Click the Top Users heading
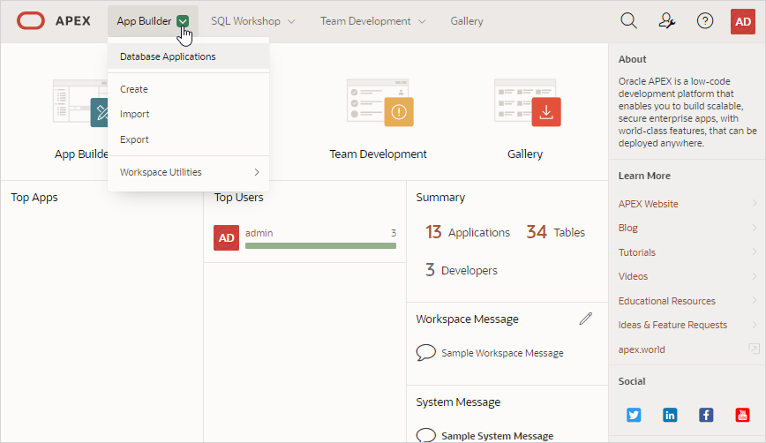 tap(238, 198)
